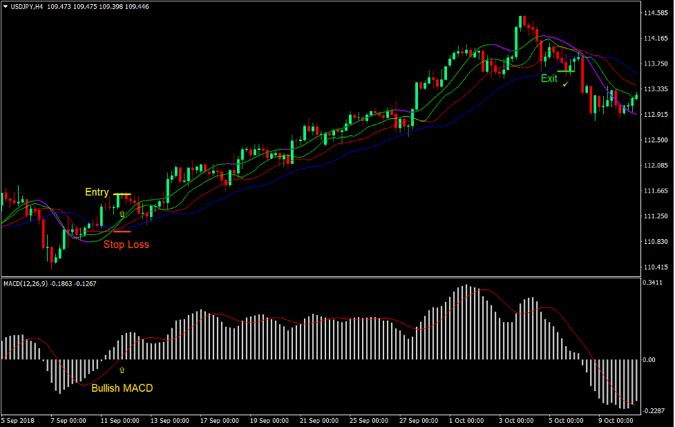The height and width of the screenshot is (427, 675).
Task: Select the yellow Entry level line
Action: click(122, 195)
